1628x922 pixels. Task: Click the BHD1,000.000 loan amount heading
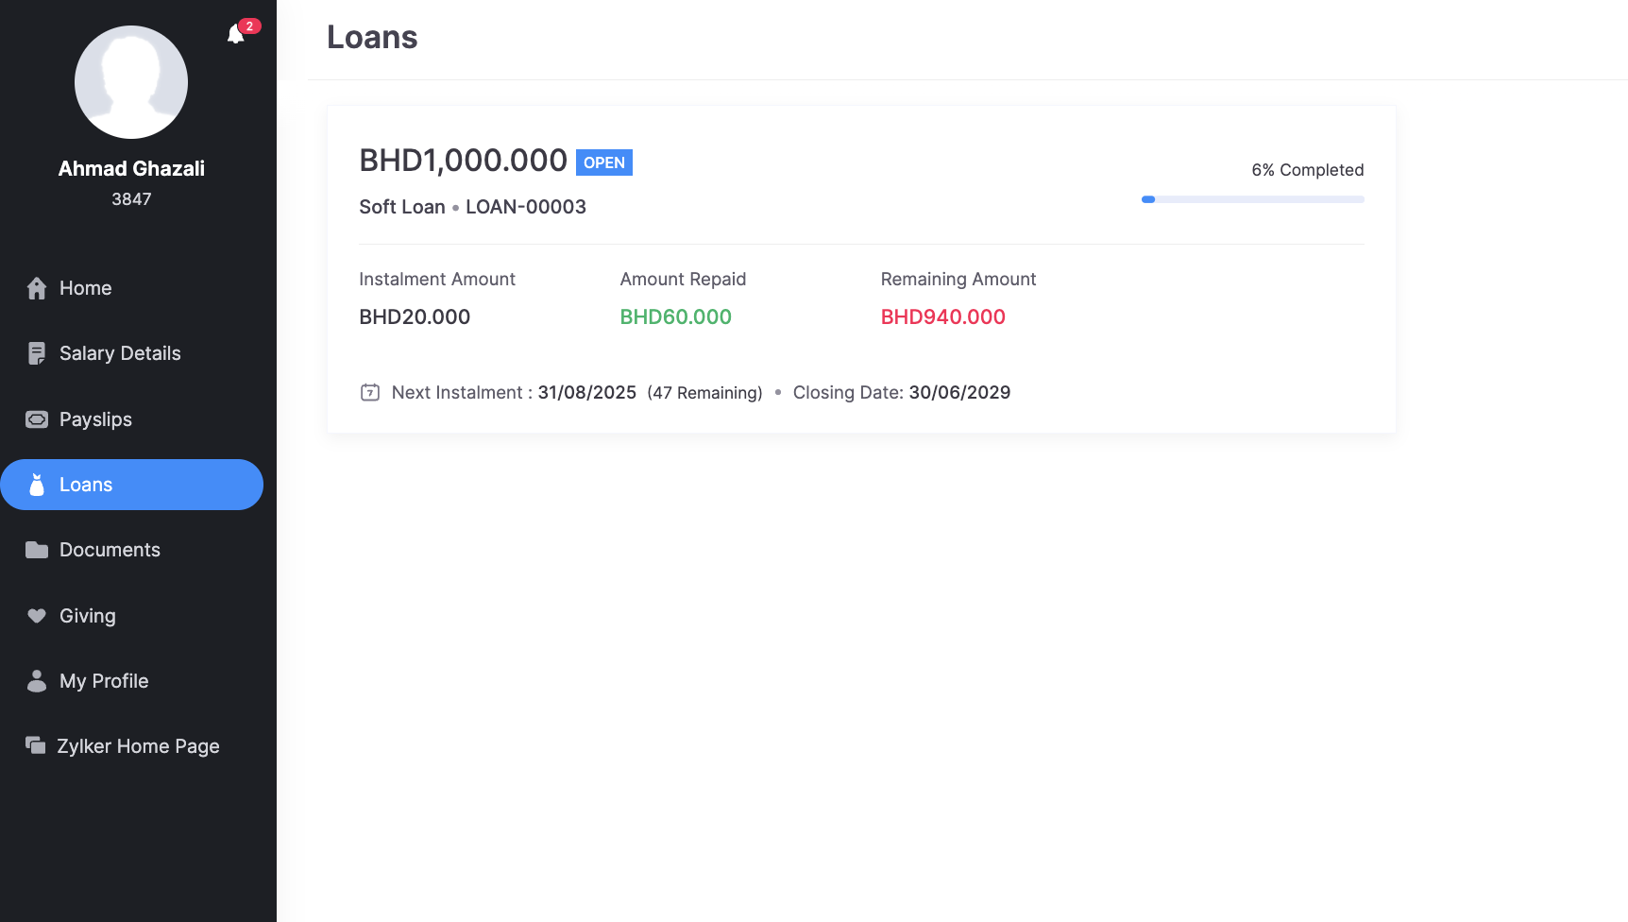[x=463, y=161]
